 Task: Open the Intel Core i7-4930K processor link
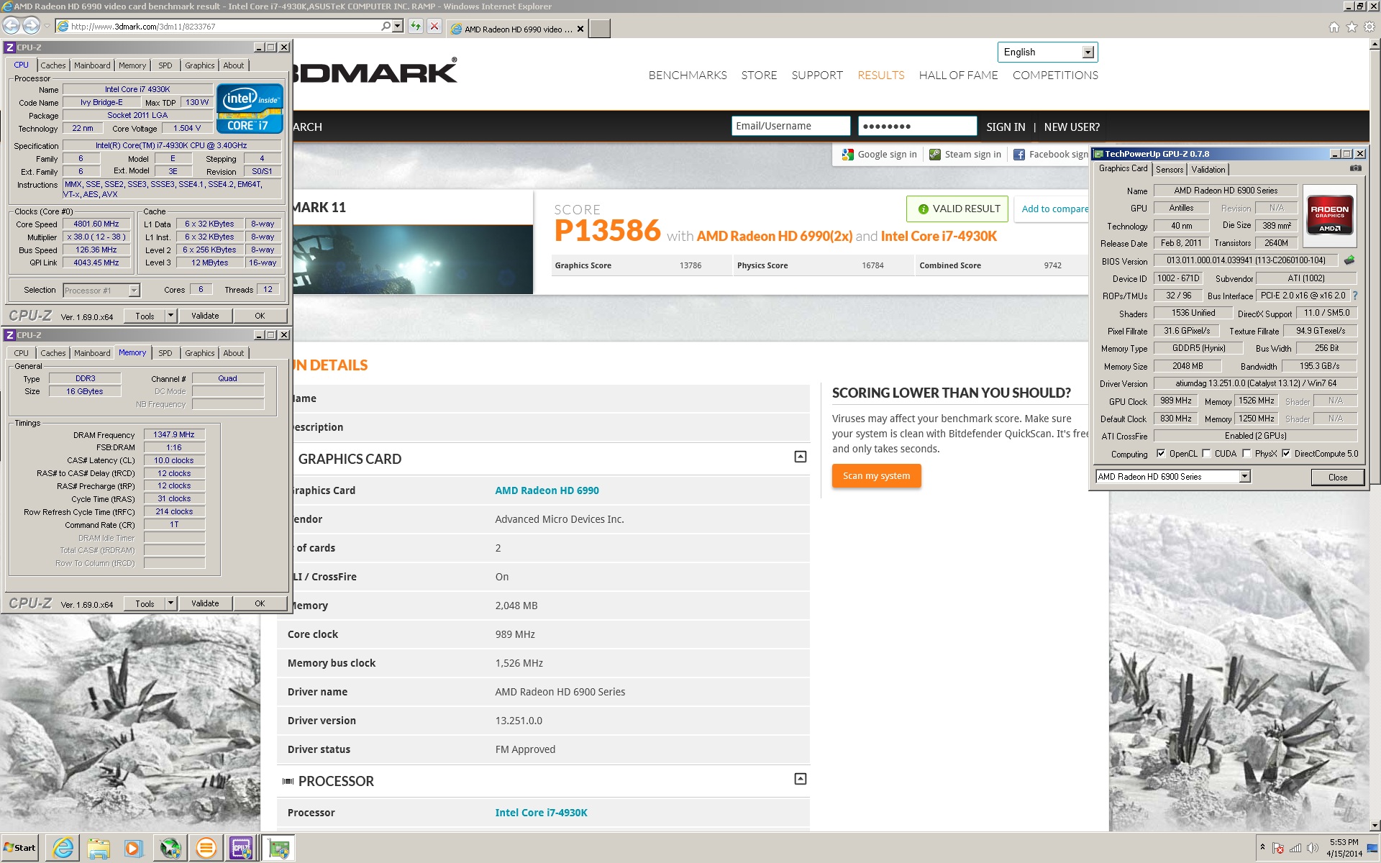click(541, 813)
